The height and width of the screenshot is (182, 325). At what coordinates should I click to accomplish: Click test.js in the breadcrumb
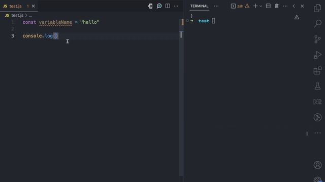point(17,15)
